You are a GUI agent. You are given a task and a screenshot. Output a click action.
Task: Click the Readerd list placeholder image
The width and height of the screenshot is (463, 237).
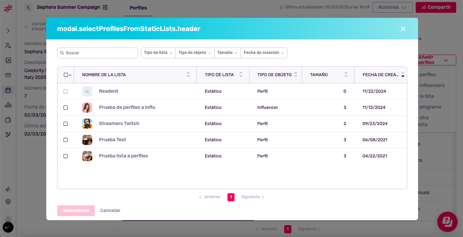87,91
